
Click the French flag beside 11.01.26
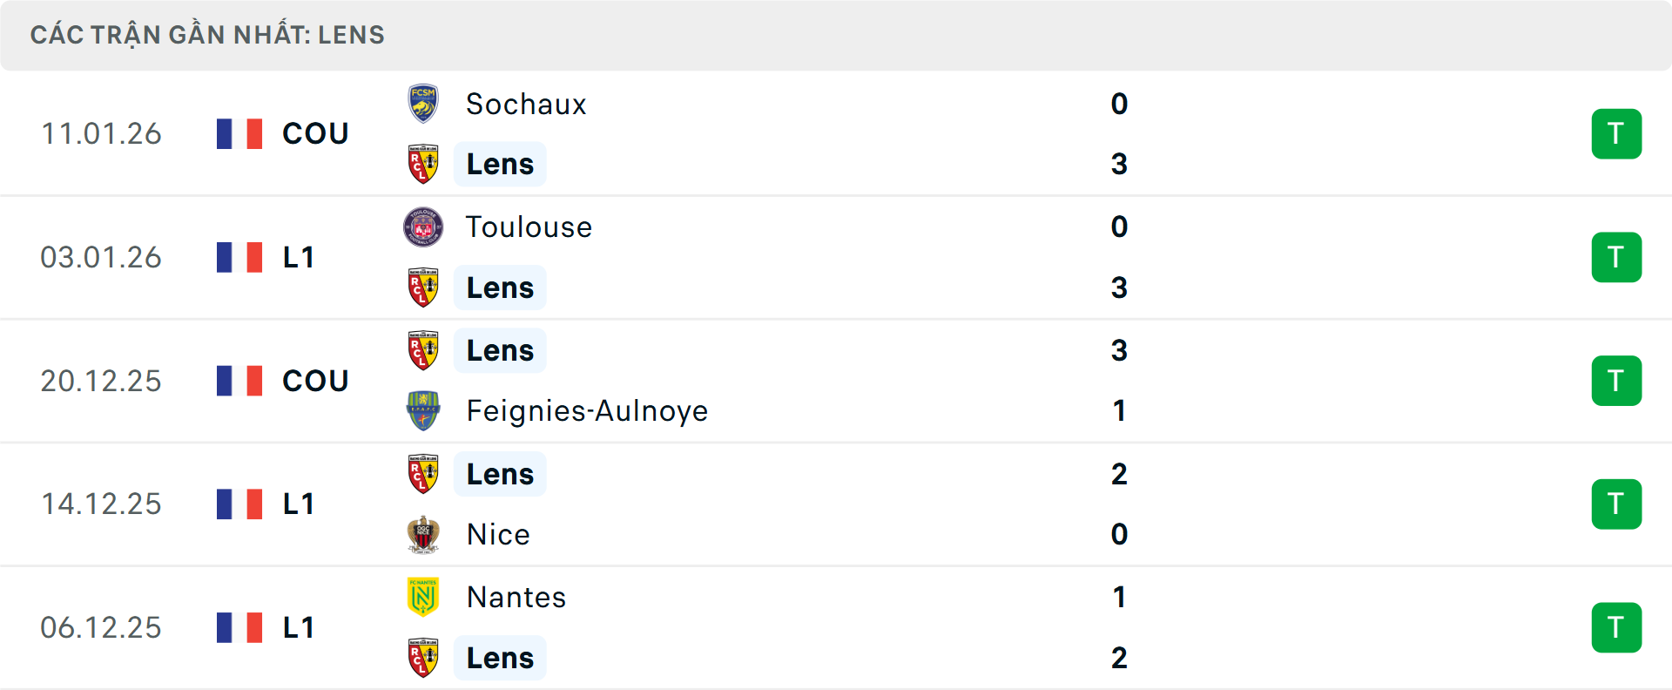[239, 134]
